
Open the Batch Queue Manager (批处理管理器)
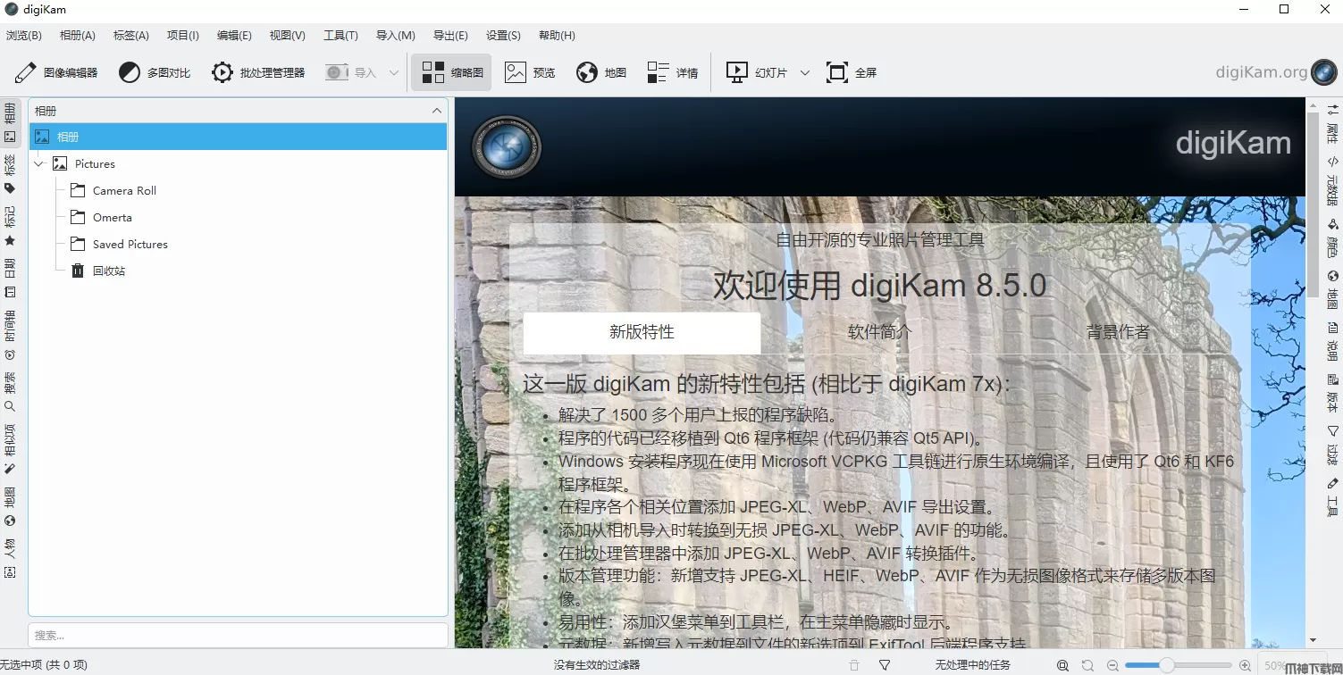pos(258,72)
